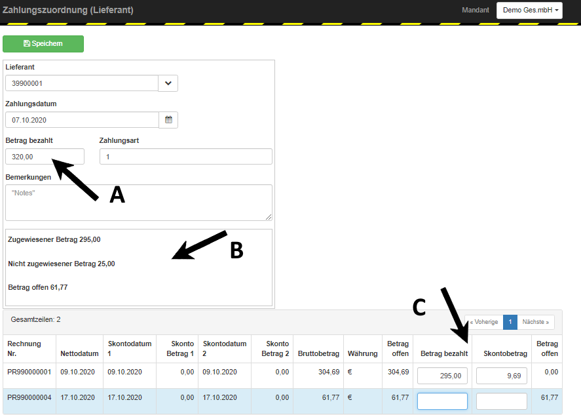Click the Bemerkungen notes text area
Viewport: 581px width, 417px height.
[139, 203]
